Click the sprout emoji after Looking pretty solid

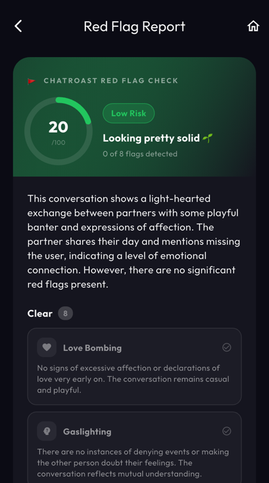point(208,138)
